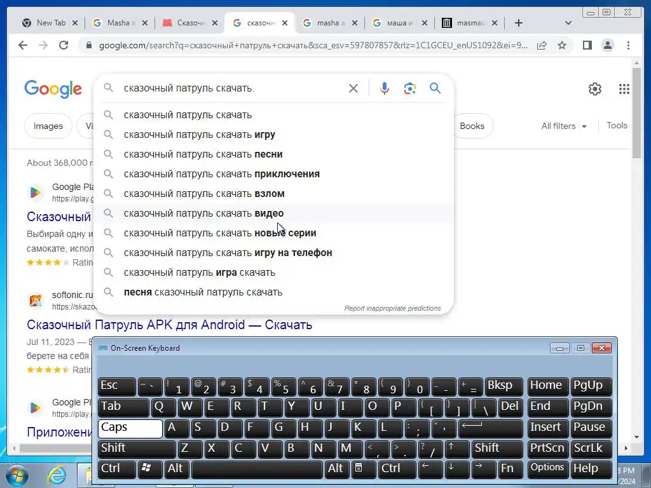Open a new browser tab
Image resolution: width=651 pixels, height=488 pixels.
519,24
